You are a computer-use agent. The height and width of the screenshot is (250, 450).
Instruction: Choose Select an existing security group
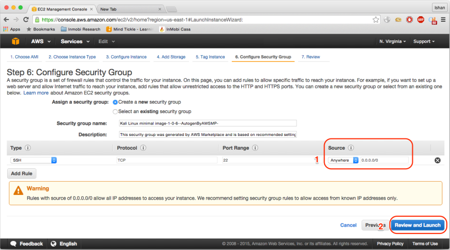coord(115,112)
